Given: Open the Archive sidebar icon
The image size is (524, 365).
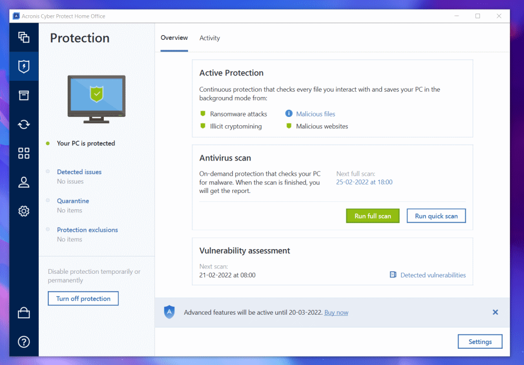Looking at the screenshot, I should pyautogui.click(x=24, y=95).
